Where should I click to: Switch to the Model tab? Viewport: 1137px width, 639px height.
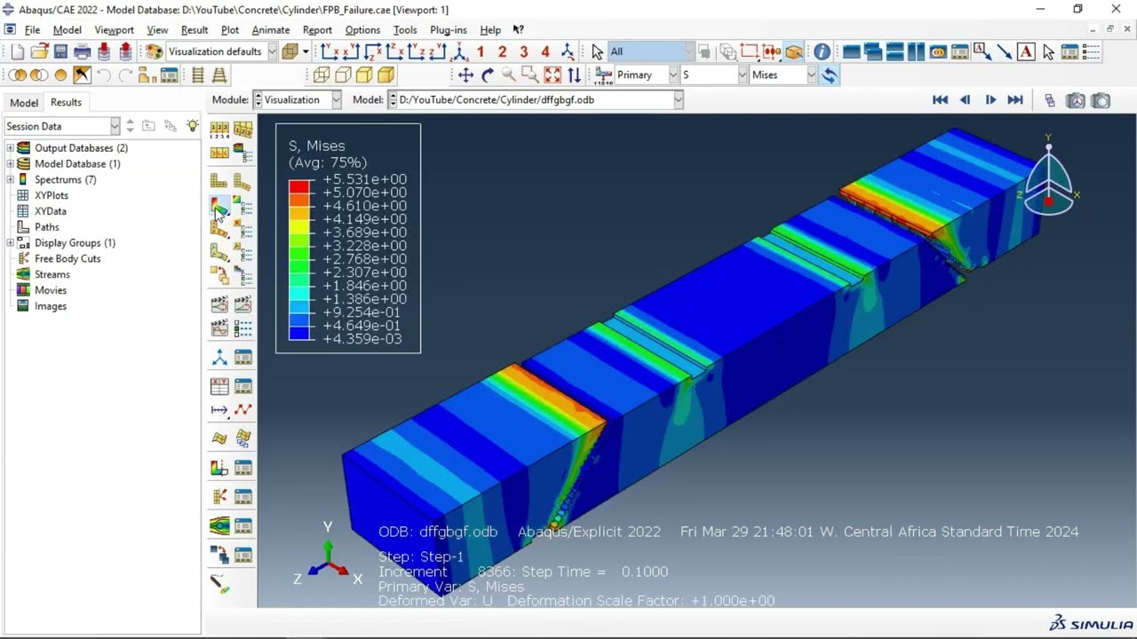(x=24, y=102)
